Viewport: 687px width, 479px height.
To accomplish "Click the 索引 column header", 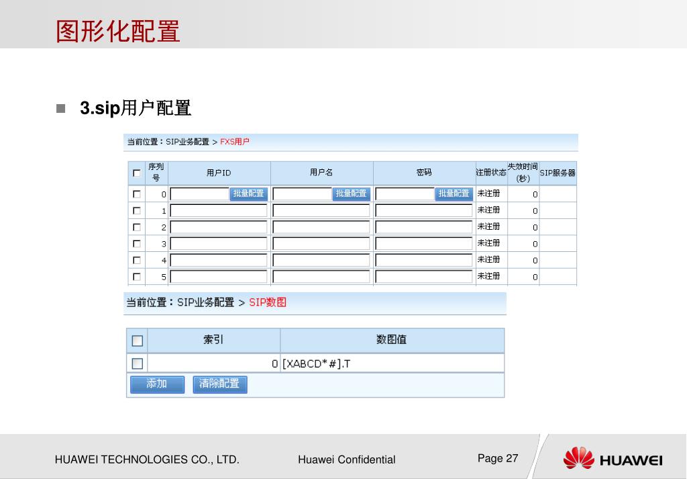I will click(x=213, y=339).
